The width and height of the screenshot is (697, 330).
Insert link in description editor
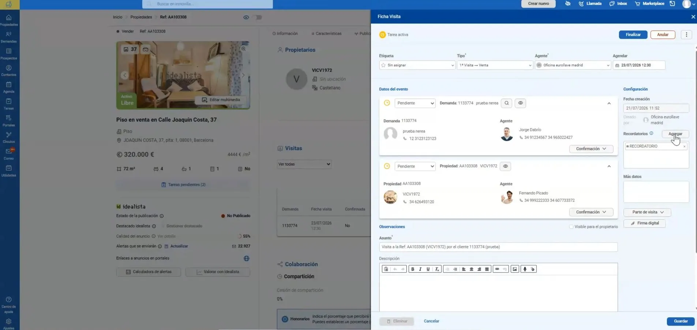click(497, 269)
